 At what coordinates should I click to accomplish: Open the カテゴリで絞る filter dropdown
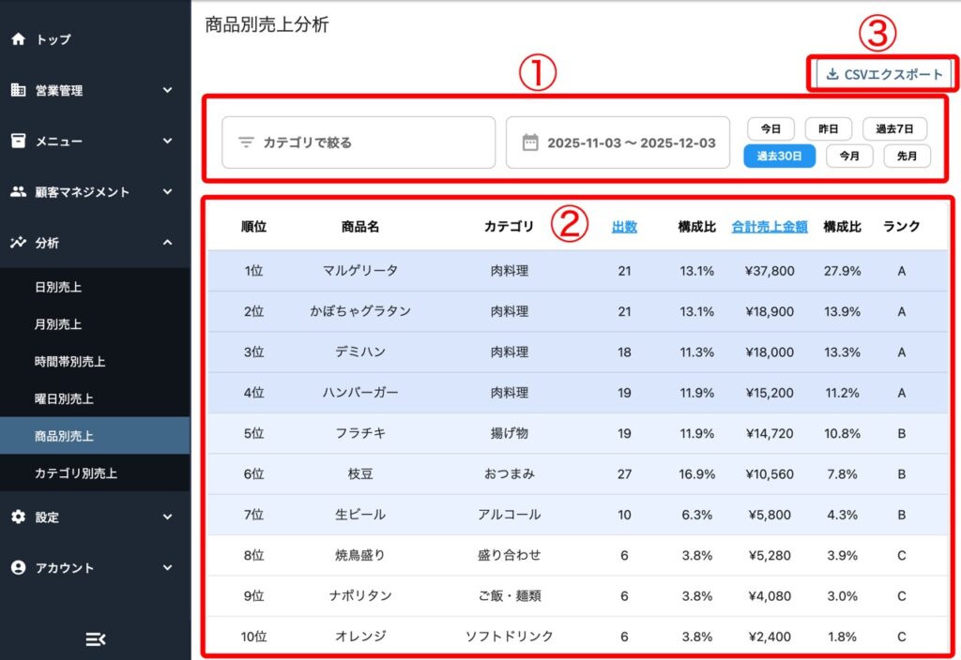point(358,142)
